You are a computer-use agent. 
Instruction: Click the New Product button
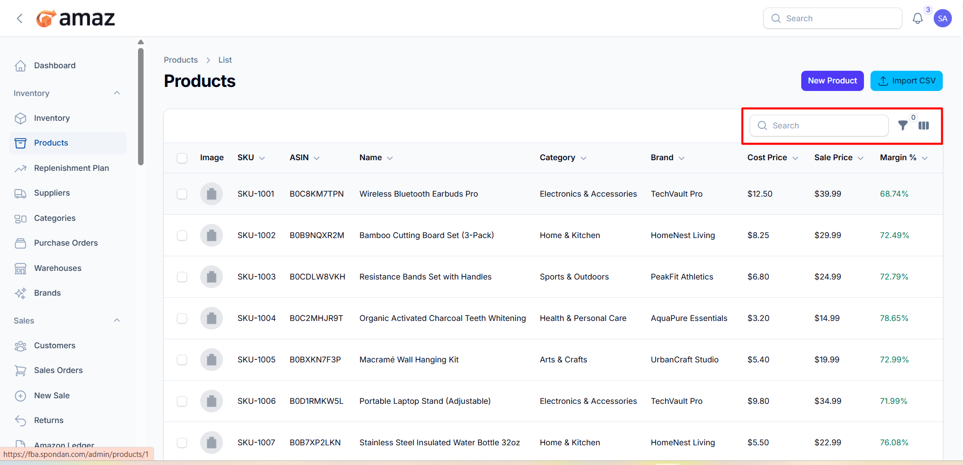tap(832, 81)
